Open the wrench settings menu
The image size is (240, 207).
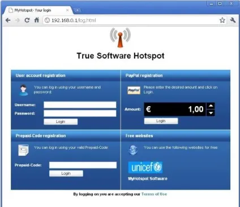click(233, 20)
